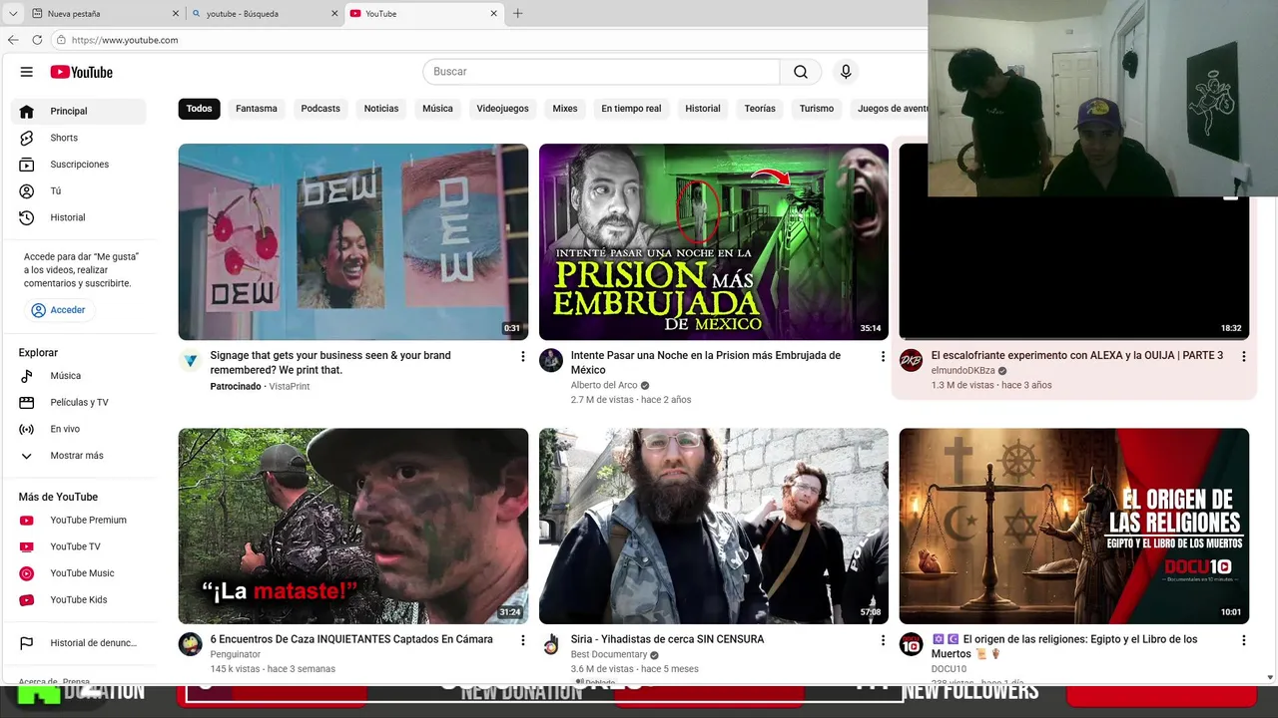Select the En tiempo real chip
This screenshot has height=718, width=1278.
[x=631, y=109]
